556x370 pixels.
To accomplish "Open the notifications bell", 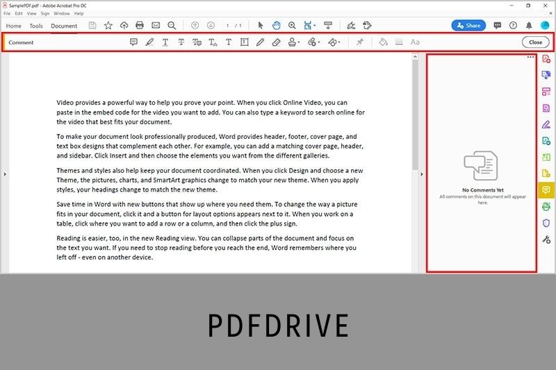I will tap(529, 26).
